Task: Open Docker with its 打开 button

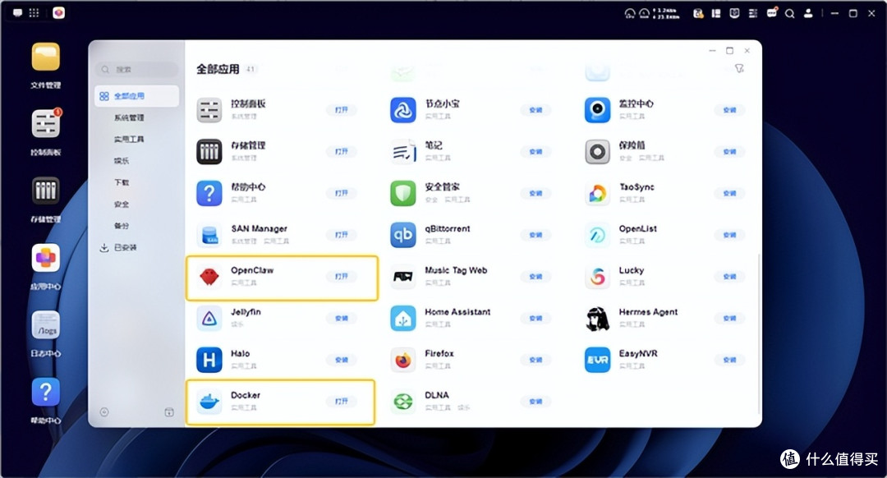Action: tap(341, 402)
